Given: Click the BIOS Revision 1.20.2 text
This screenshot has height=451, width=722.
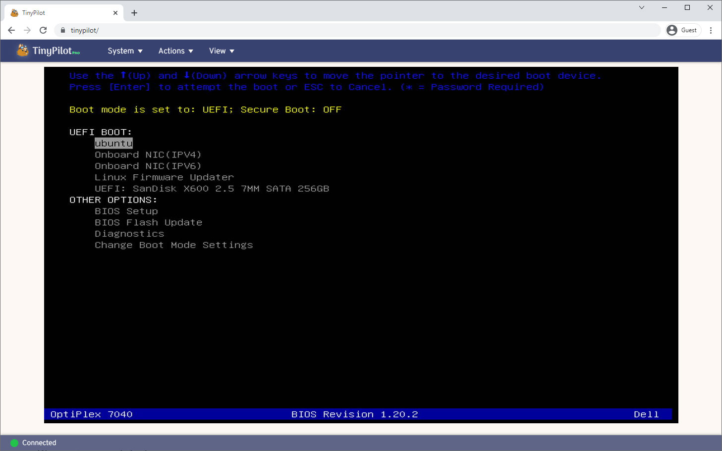Looking at the screenshot, I should click(x=355, y=414).
